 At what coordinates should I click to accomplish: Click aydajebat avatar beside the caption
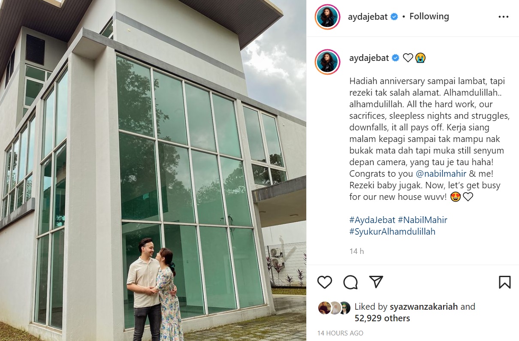(327, 61)
